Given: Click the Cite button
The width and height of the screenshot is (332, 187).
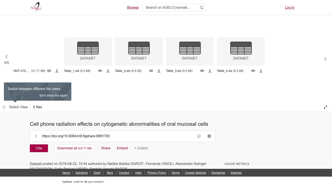Looking at the screenshot, I should point(39,148).
